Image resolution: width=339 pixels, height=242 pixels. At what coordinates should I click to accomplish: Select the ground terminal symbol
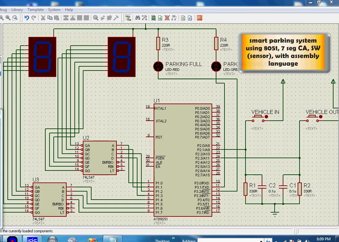275,213
